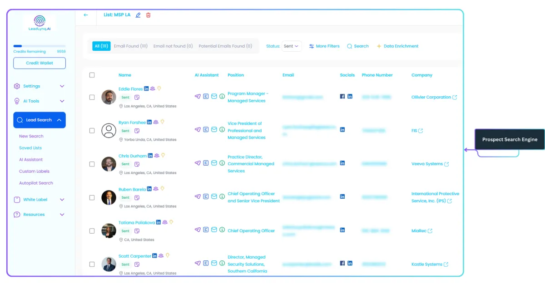Open More Filters
Viewport: 545px width, 284px height.
tap(324, 46)
